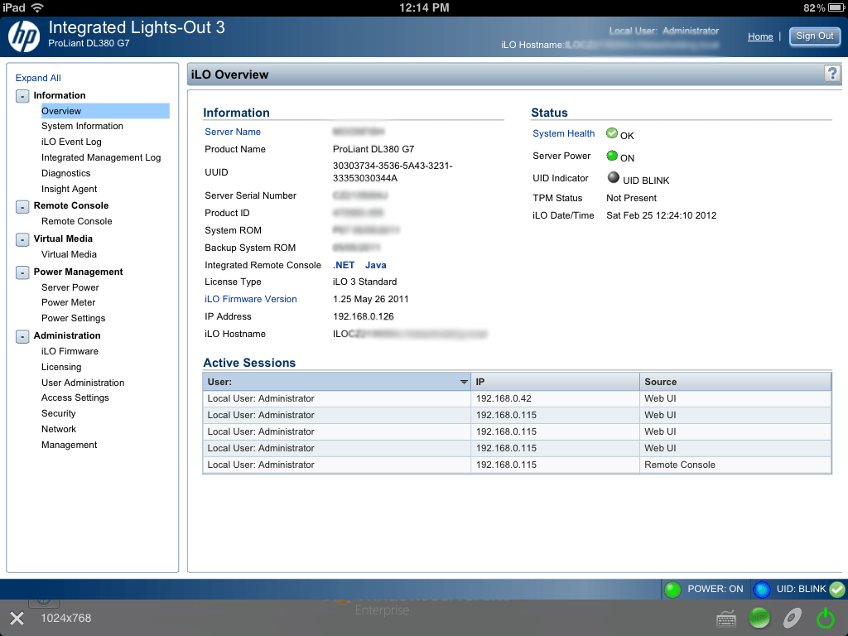This screenshot has width=848, height=636.
Task: Open System Information page
Action: [82, 126]
